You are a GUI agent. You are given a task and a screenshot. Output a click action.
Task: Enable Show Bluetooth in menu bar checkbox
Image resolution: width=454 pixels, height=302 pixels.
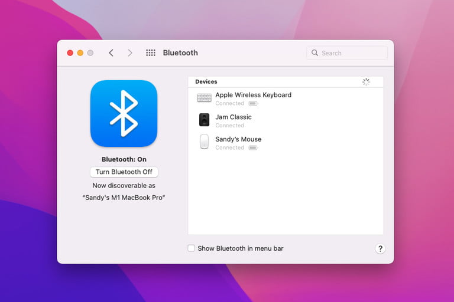click(191, 248)
